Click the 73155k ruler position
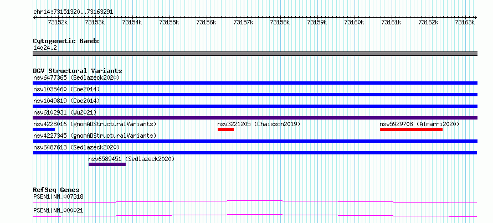 (169, 22)
